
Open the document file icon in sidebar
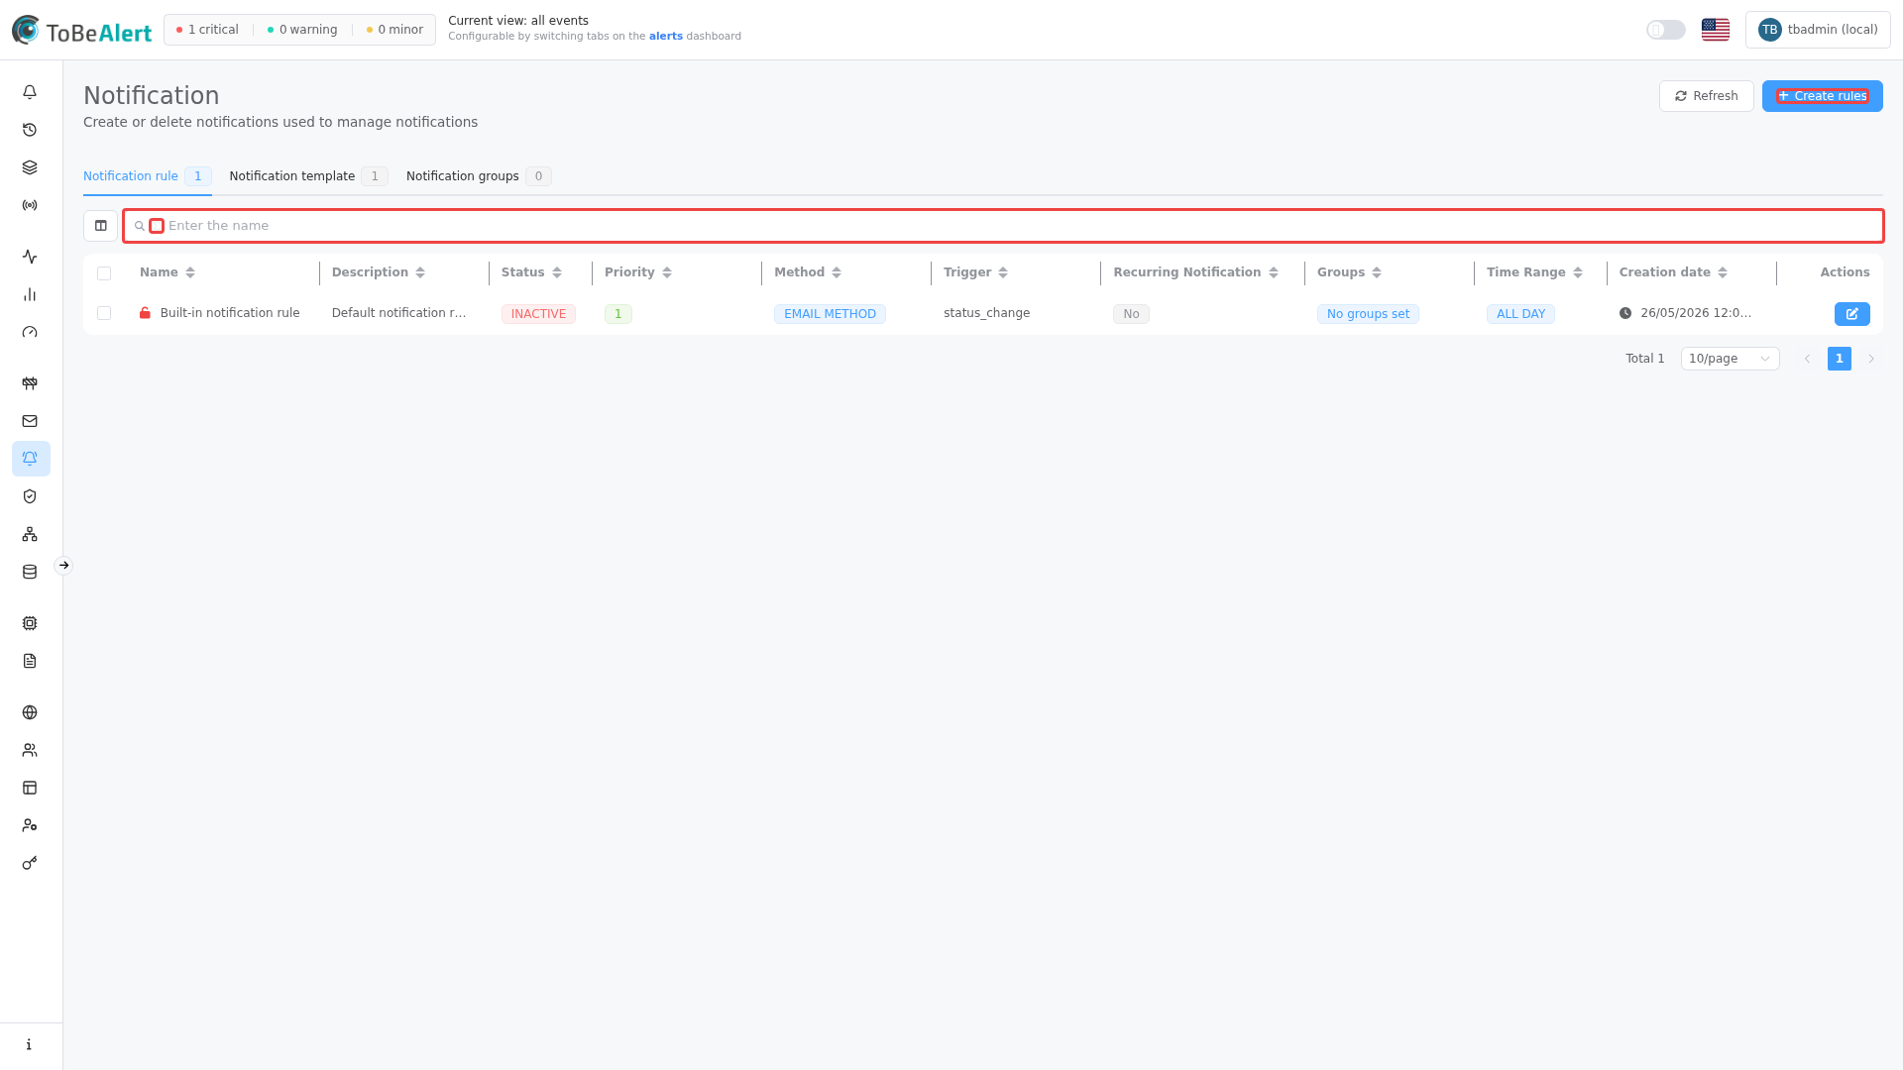(x=30, y=661)
